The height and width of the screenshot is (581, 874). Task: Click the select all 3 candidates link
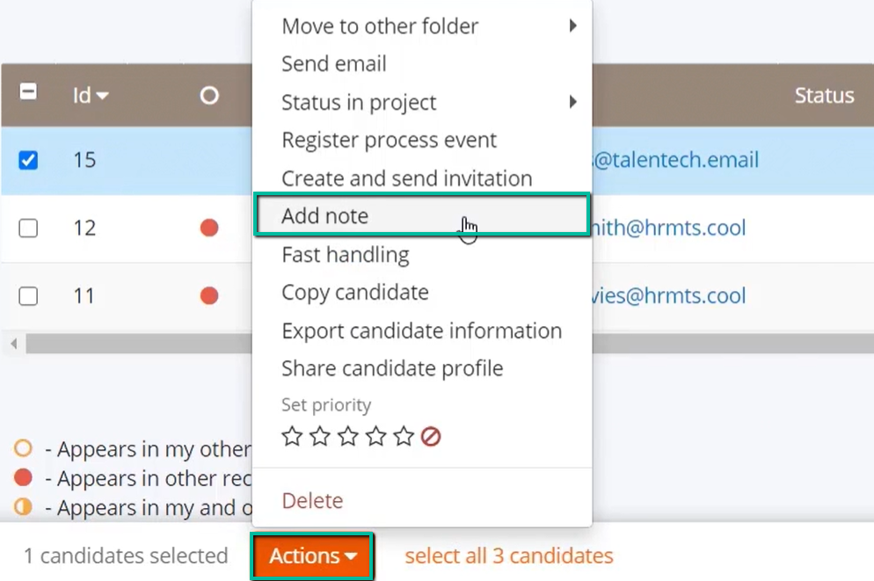point(509,556)
